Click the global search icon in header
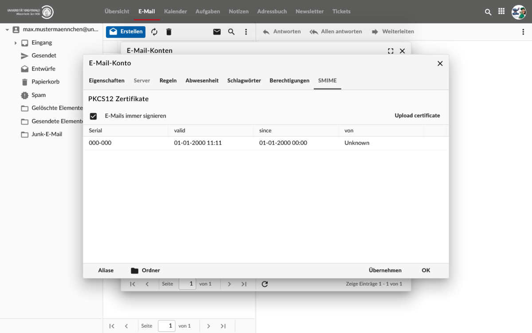Screen dimensions: 532x333 click(488, 12)
